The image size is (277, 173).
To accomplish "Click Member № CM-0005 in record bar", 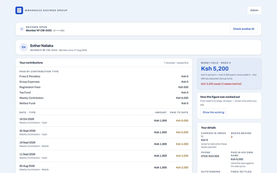I will tap(39, 30).
